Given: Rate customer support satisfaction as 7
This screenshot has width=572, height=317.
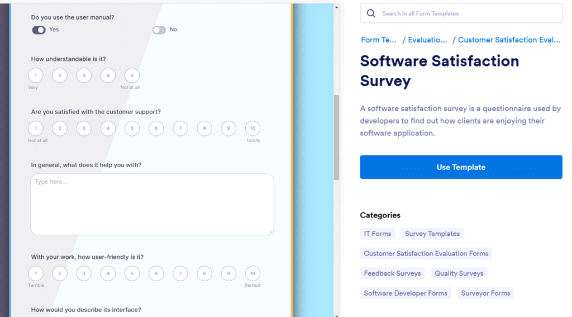Looking at the screenshot, I should [180, 128].
